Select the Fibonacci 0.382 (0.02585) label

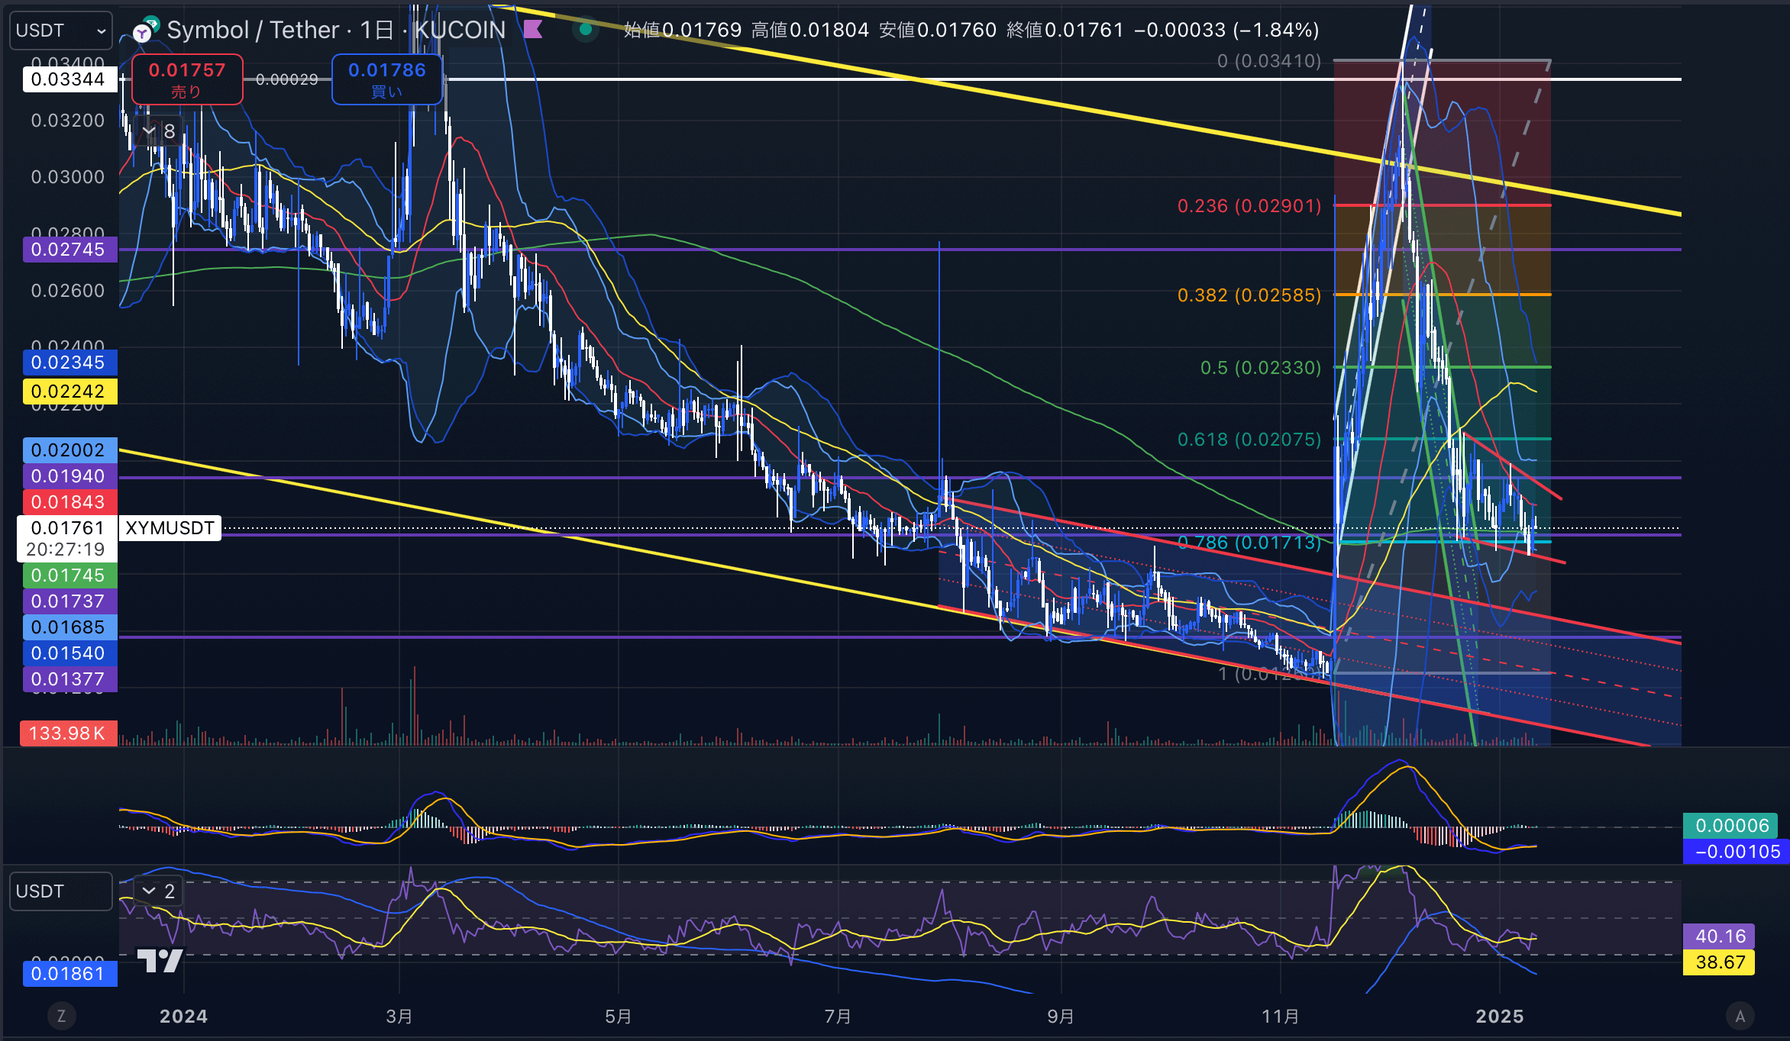click(x=1249, y=295)
